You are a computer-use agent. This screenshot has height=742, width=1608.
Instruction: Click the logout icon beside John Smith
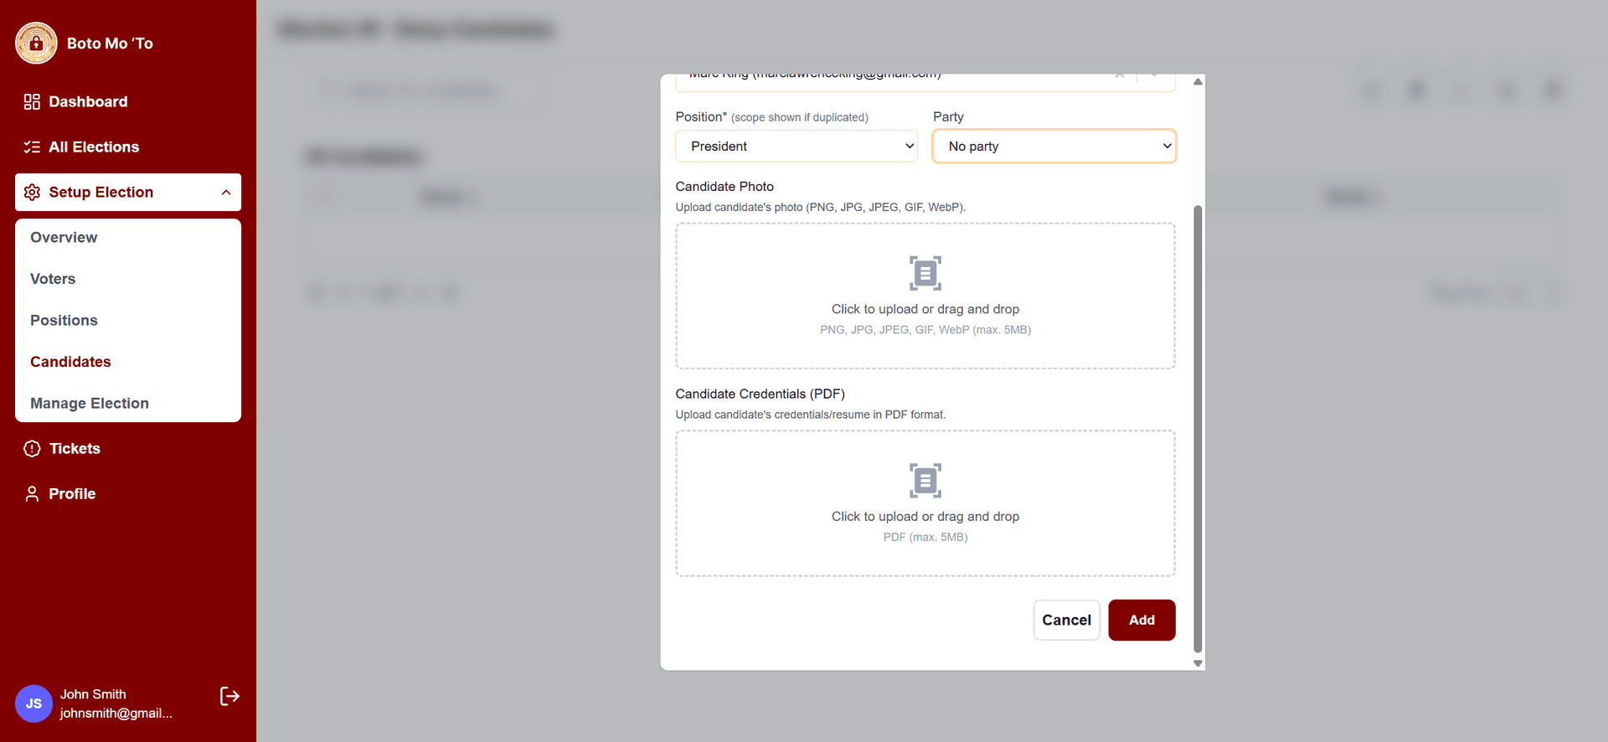pos(229,696)
